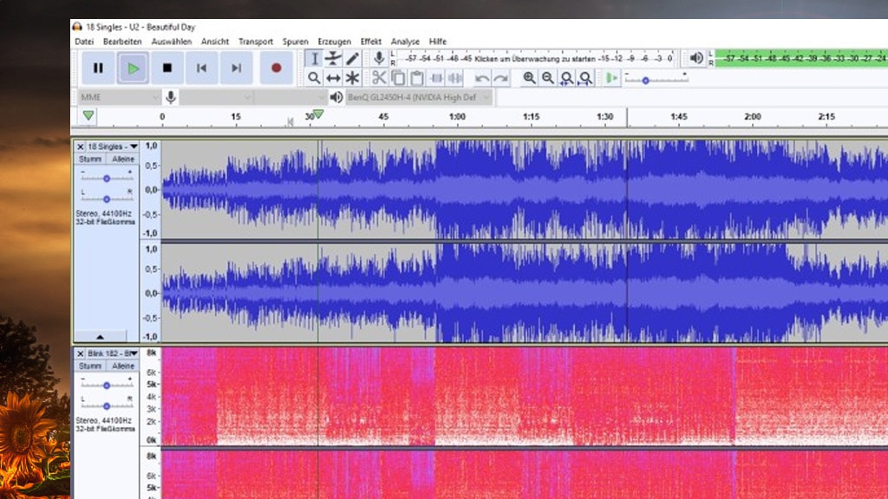Solo the Blink 182 track with Alleine
The height and width of the screenshot is (499, 888).
click(123, 366)
